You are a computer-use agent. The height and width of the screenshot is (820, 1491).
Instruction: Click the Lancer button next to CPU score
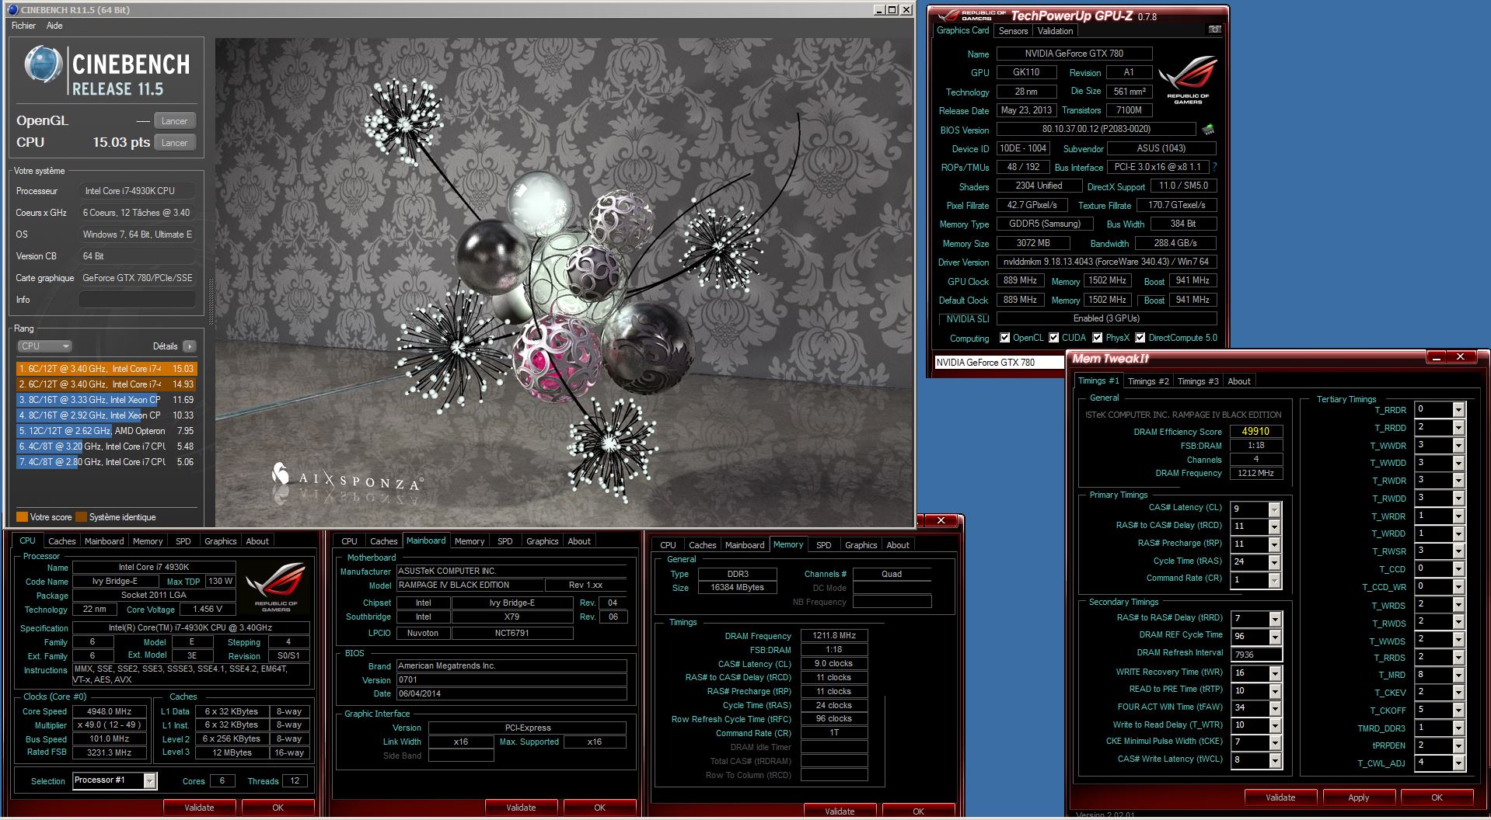(174, 143)
